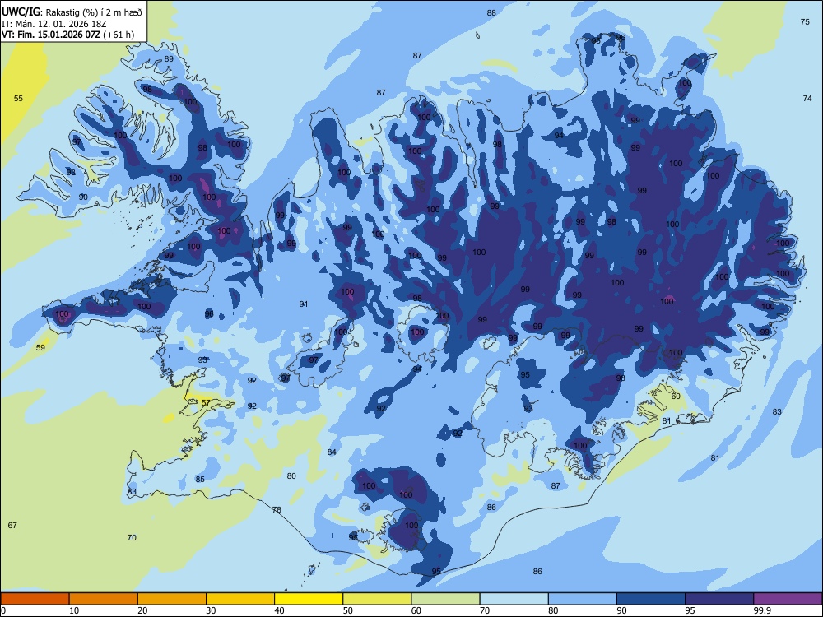The height and width of the screenshot is (617, 823).
Task: Click the legend tick label '30'
Action: click(211, 610)
